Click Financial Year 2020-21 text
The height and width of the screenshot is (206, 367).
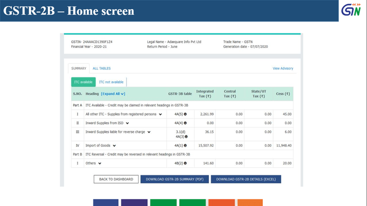pos(89,46)
